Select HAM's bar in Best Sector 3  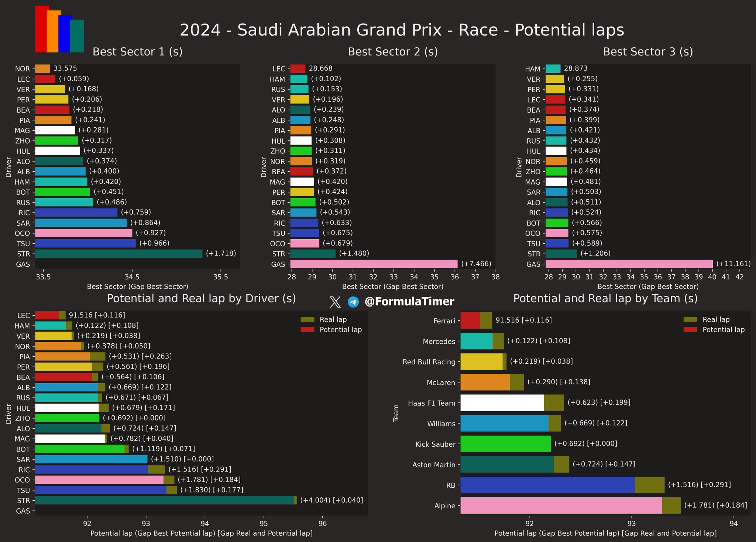click(x=553, y=69)
